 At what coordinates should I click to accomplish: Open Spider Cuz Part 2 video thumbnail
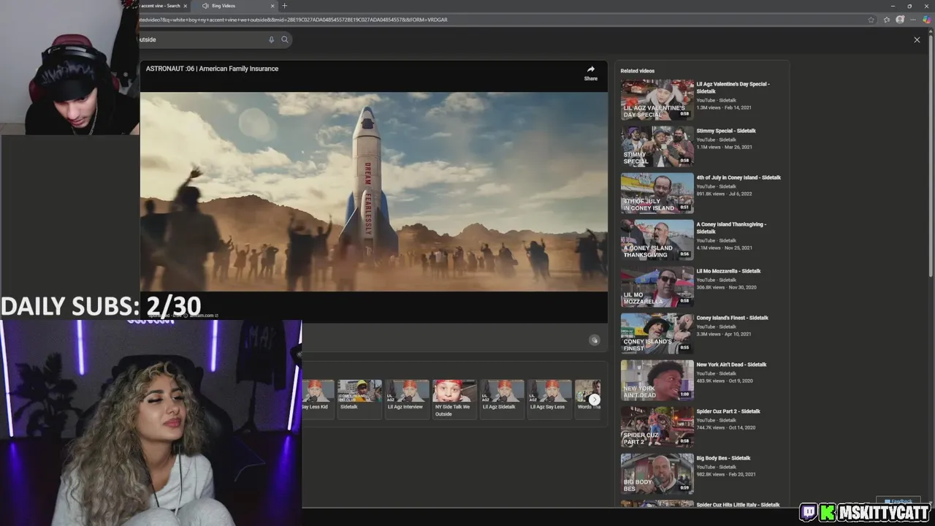[657, 427]
